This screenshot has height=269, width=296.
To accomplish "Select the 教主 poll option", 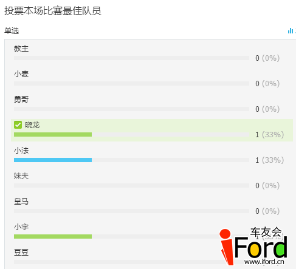I will tap(21, 49).
